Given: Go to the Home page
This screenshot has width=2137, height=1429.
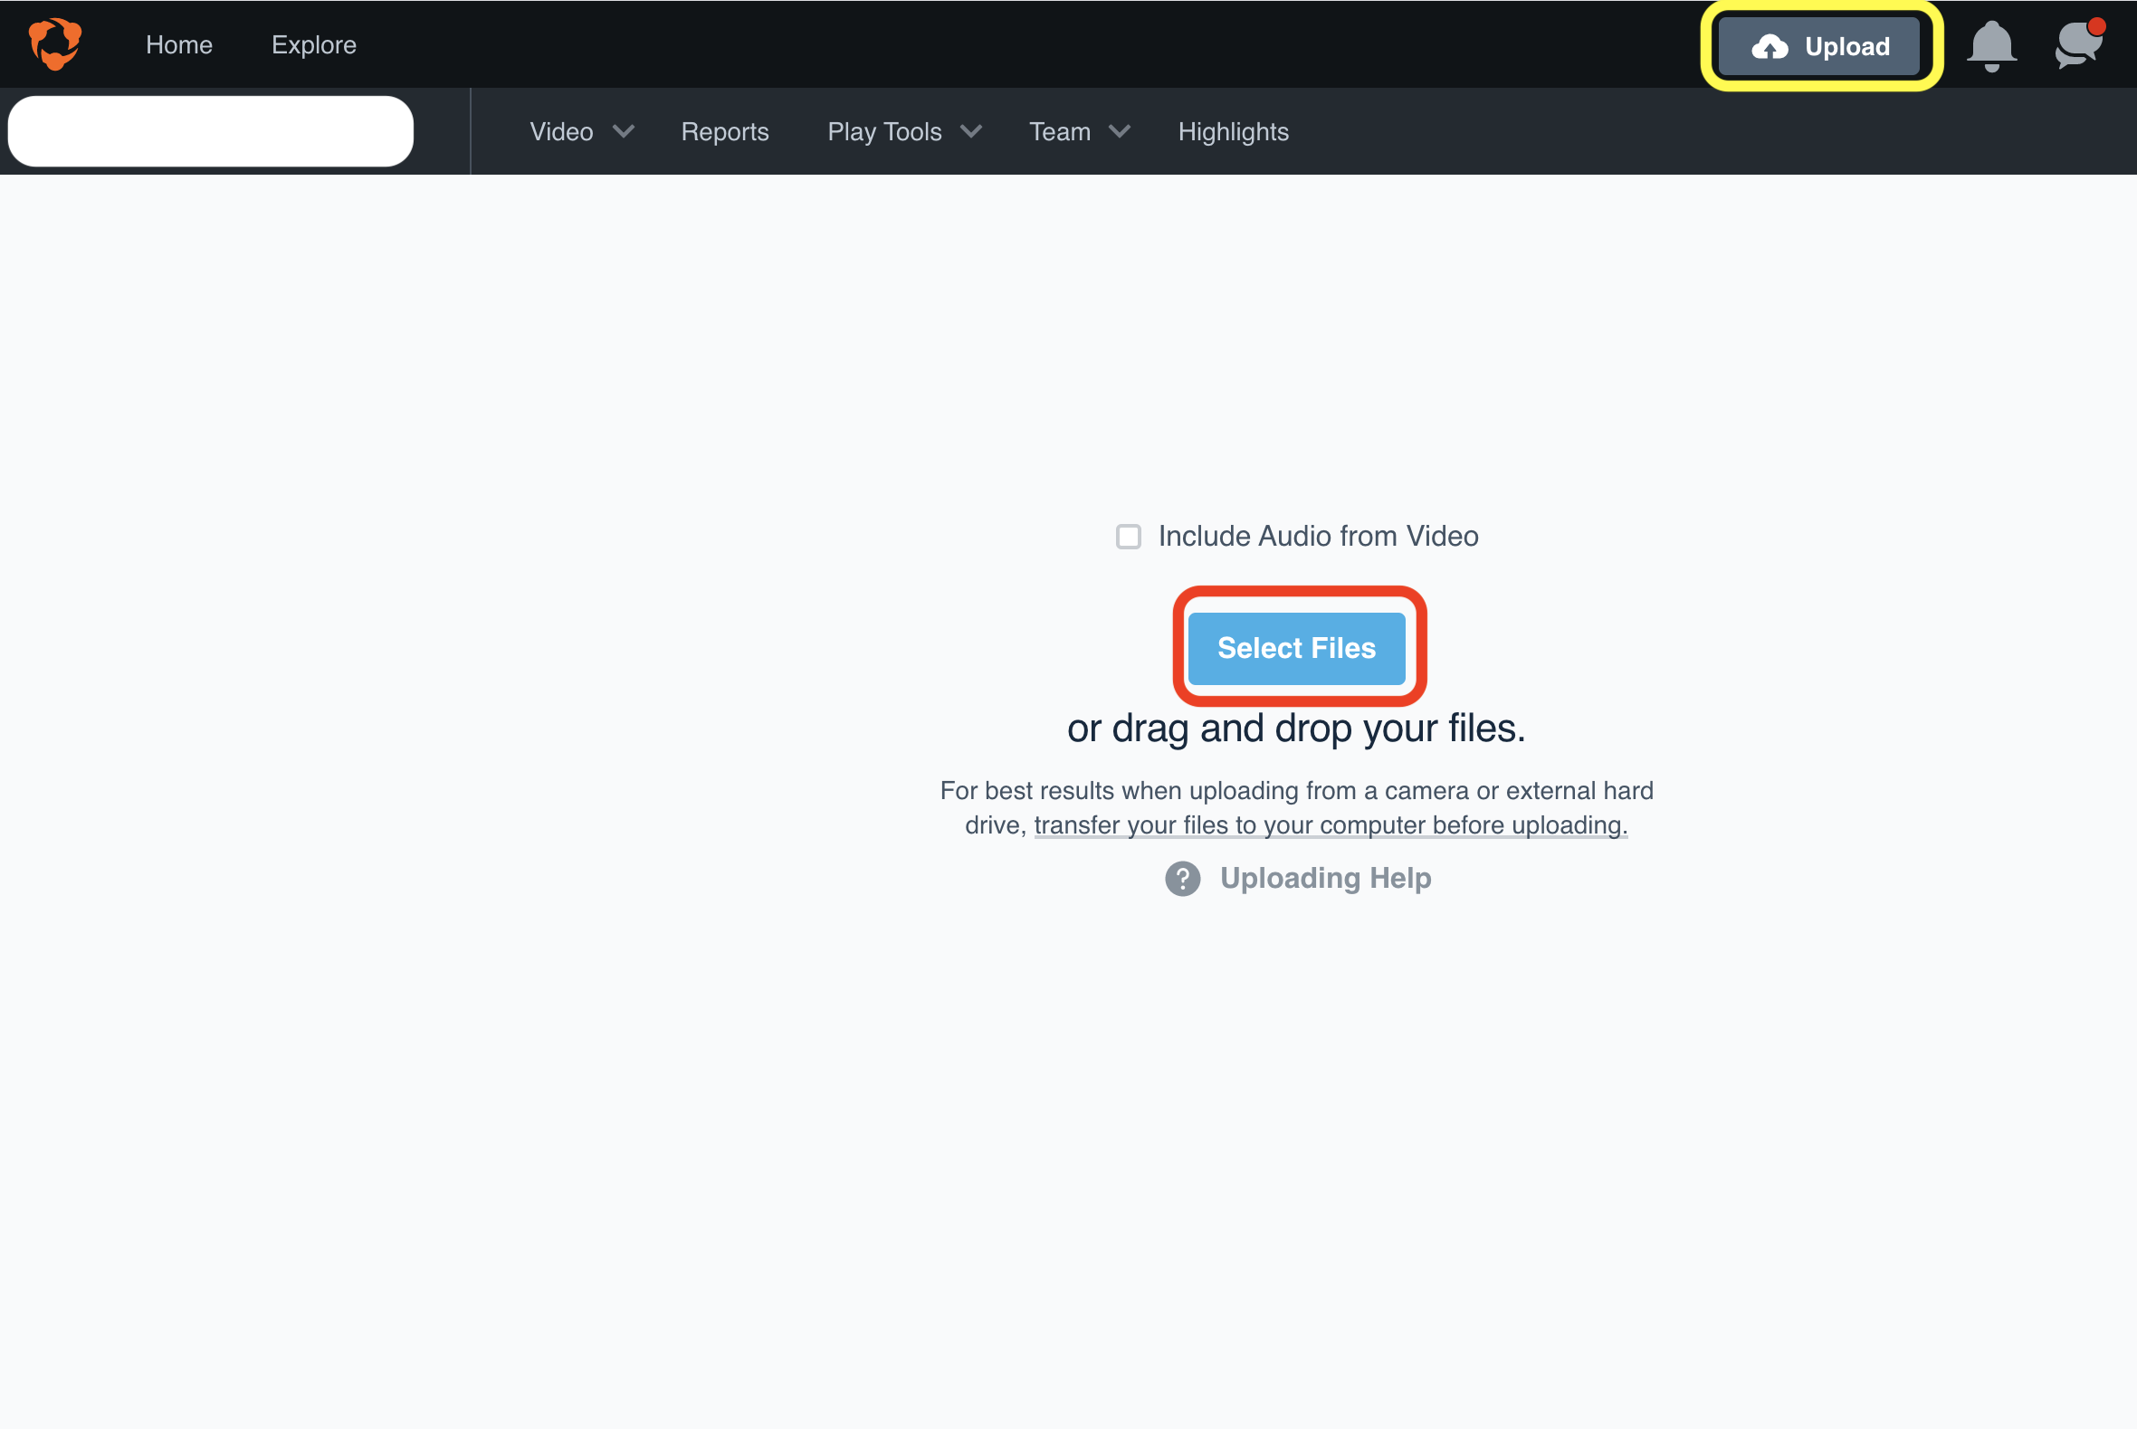Looking at the screenshot, I should point(178,44).
